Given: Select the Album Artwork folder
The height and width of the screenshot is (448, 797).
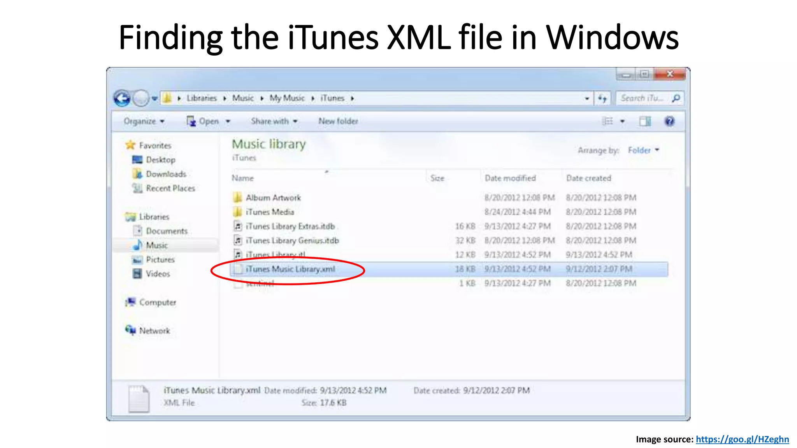Looking at the screenshot, I should [x=273, y=198].
